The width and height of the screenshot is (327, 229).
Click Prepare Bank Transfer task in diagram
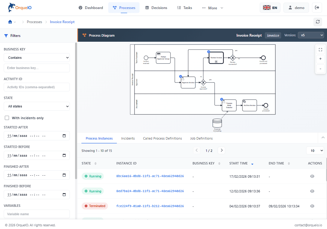229,105
